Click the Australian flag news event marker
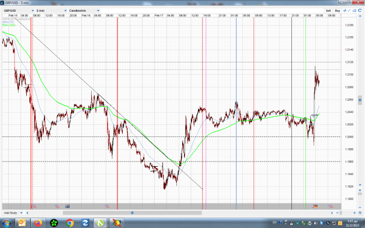365x228 pixels. point(68,206)
